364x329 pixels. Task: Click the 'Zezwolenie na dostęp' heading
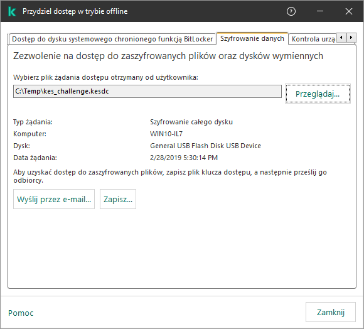pyautogui.click(x=168, y=56)
